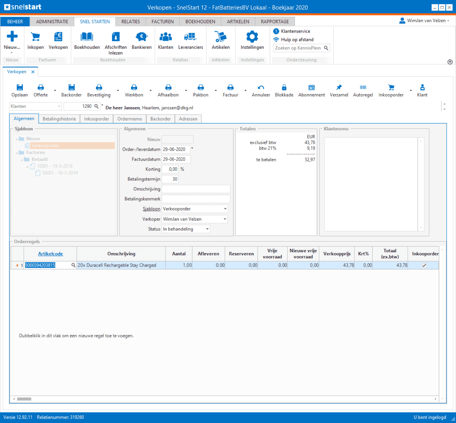Click the Backorder save icon
This screenshot has width=456, height=423.
(x=71, y=87)
